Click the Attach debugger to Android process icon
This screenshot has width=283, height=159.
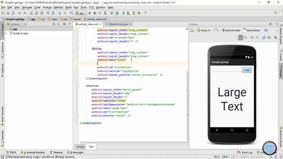105,13
